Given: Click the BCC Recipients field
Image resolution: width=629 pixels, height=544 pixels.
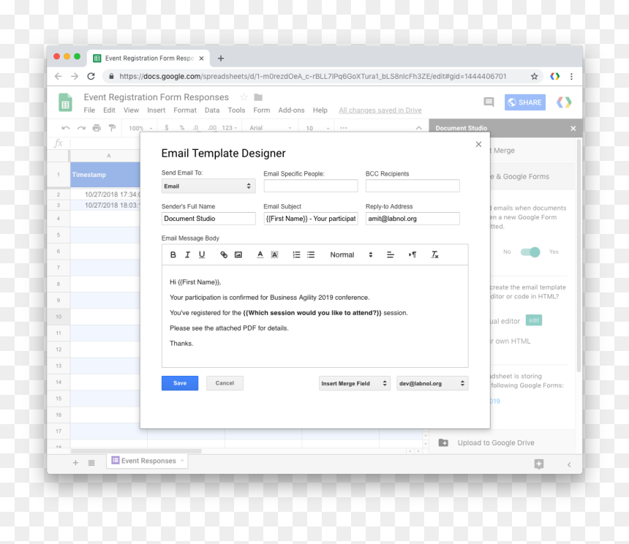Looking at the screenshot, I should point(413,186).
